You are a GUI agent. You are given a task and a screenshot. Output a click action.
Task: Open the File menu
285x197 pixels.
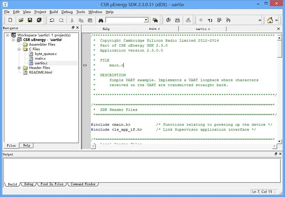pos(7,12)
